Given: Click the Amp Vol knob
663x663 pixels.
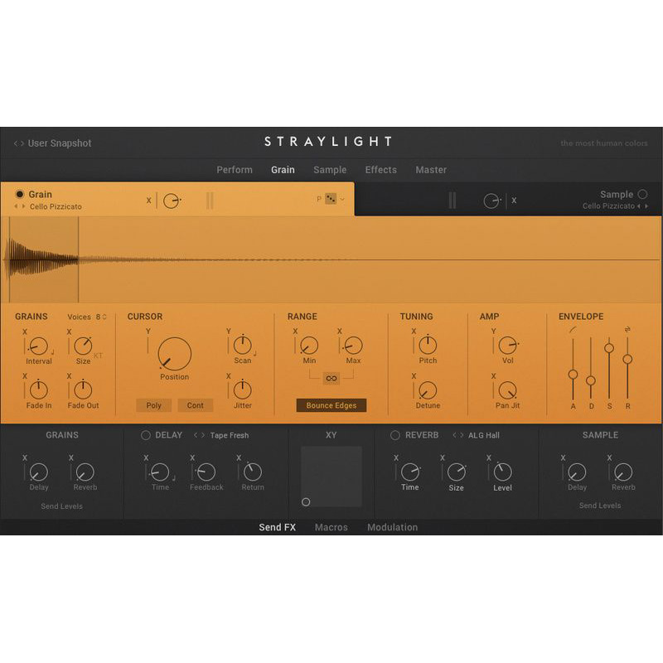Looking at the screenshot, I should pos(507,346).
